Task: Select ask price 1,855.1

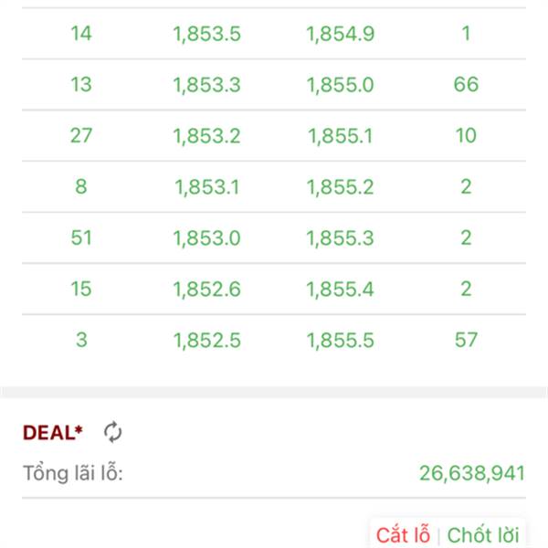Action: tap(341, 136)
